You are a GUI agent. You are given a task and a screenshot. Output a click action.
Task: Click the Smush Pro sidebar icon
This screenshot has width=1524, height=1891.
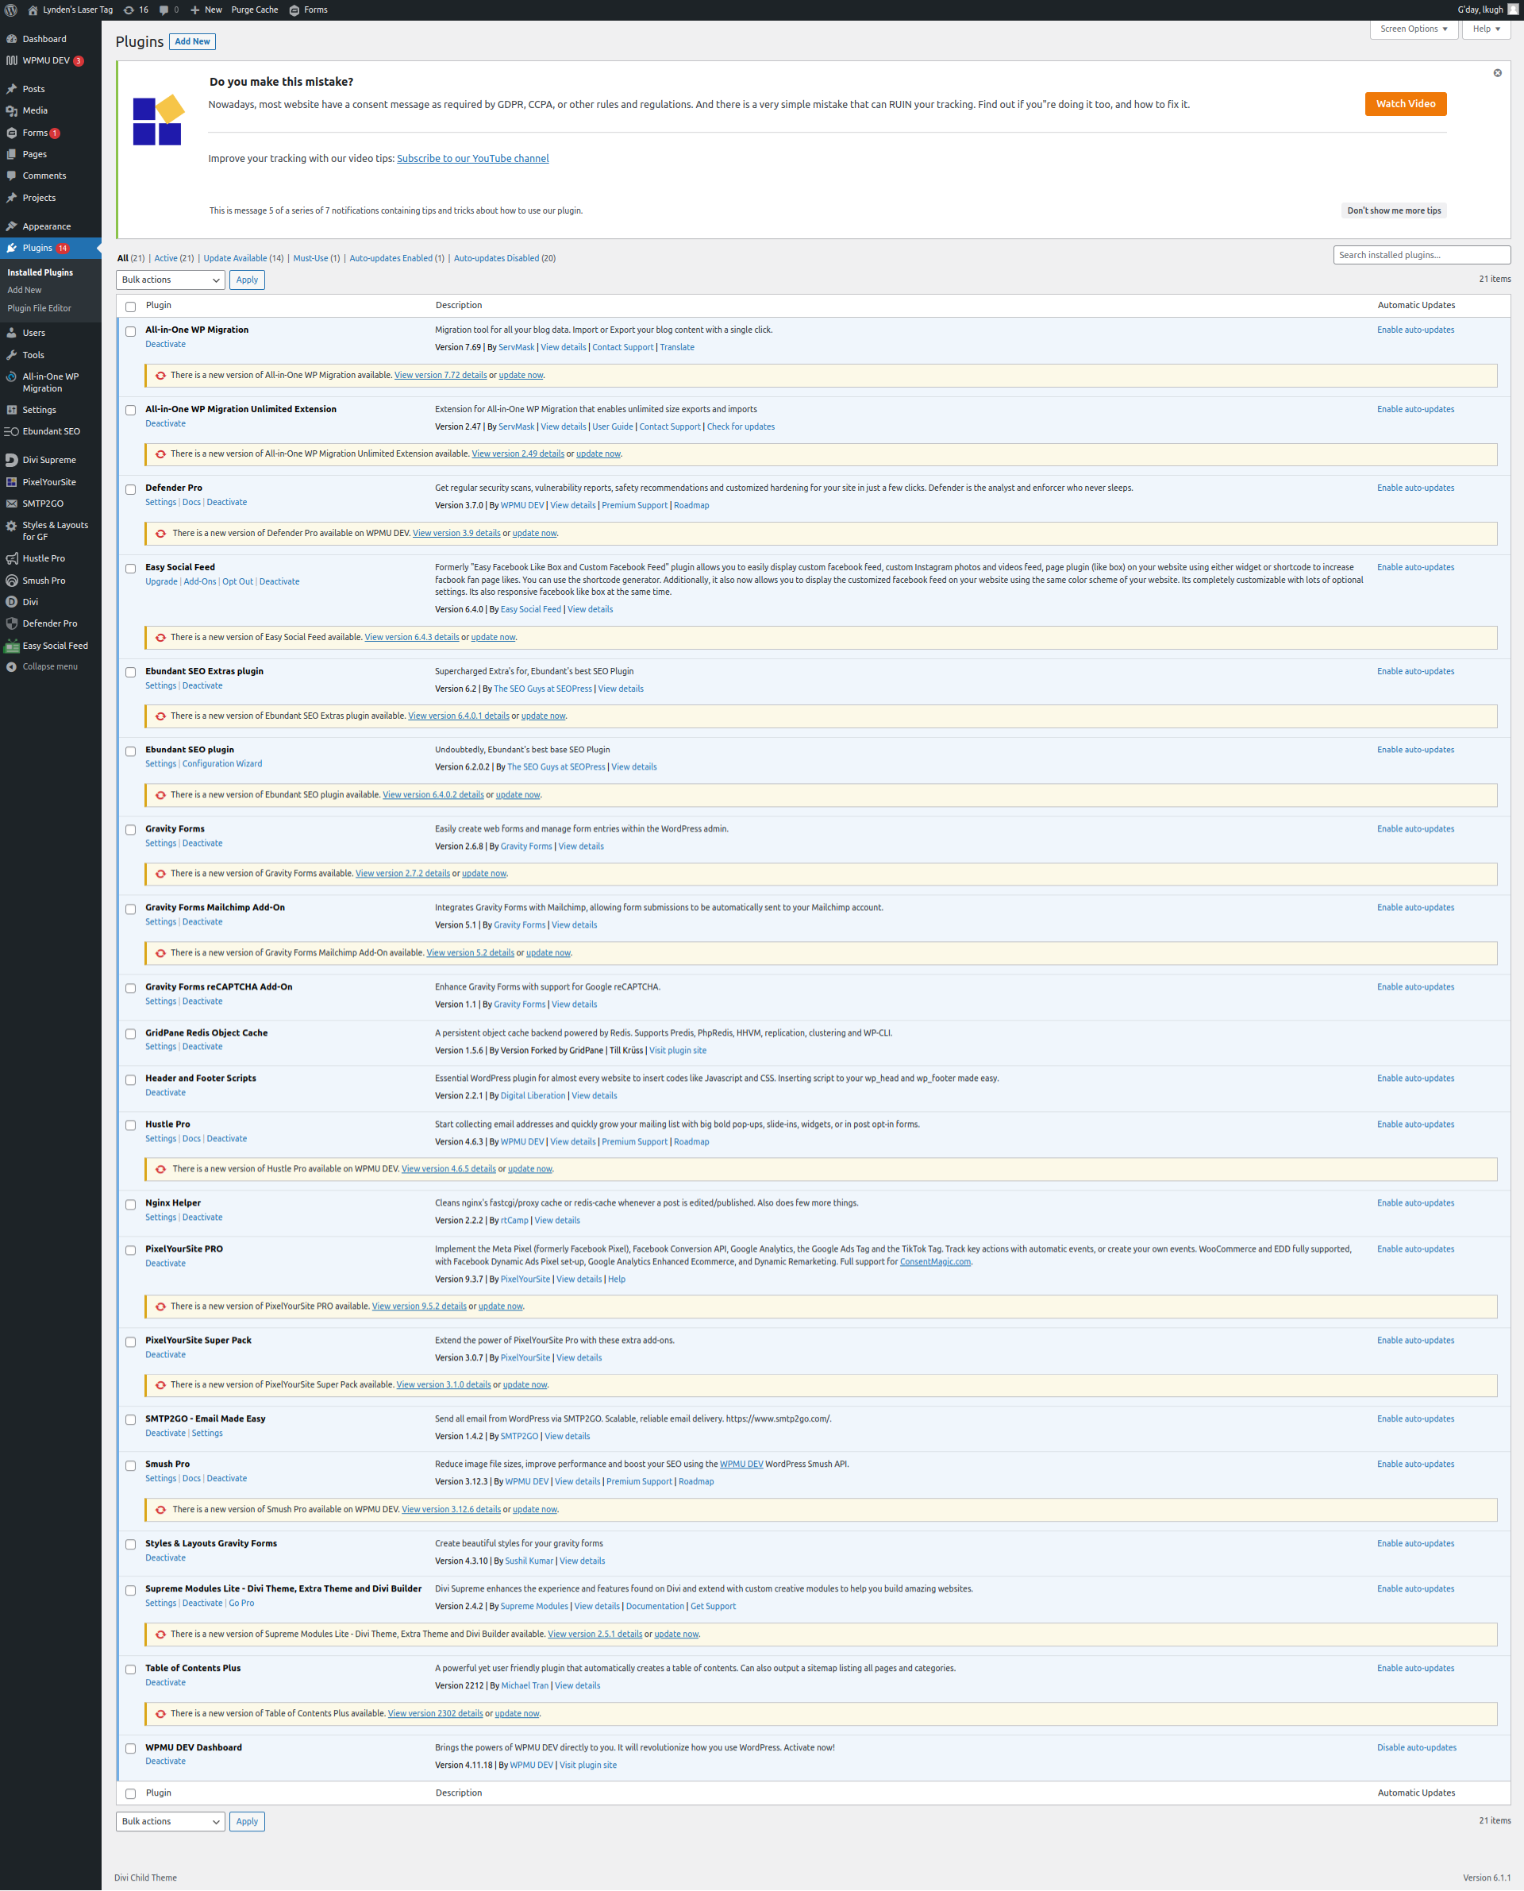click(11, 581)
